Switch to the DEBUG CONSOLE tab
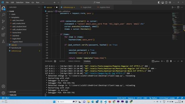185x104 pixels. tap(74, 61)
